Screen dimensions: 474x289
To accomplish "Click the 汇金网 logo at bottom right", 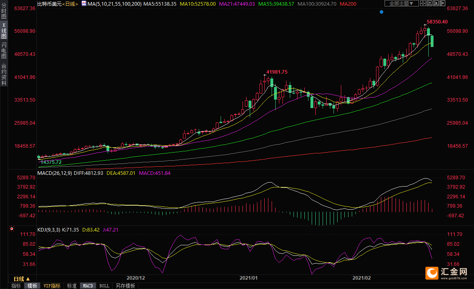I will 446,273.
